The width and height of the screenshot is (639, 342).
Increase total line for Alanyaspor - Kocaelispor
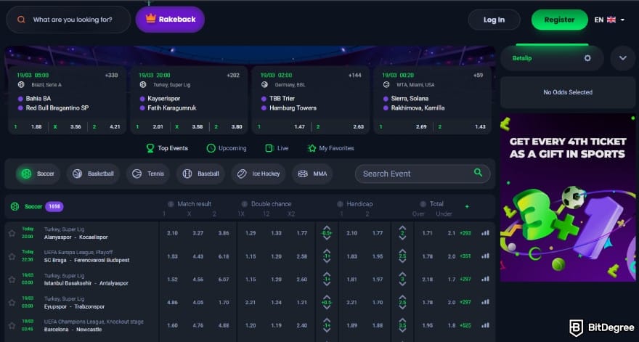pyautogui.click(x=402, y=228)
